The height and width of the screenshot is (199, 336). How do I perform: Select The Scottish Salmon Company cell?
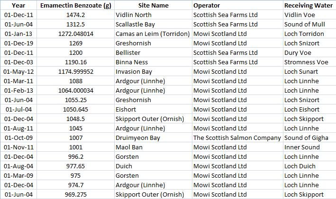(237, 138)
